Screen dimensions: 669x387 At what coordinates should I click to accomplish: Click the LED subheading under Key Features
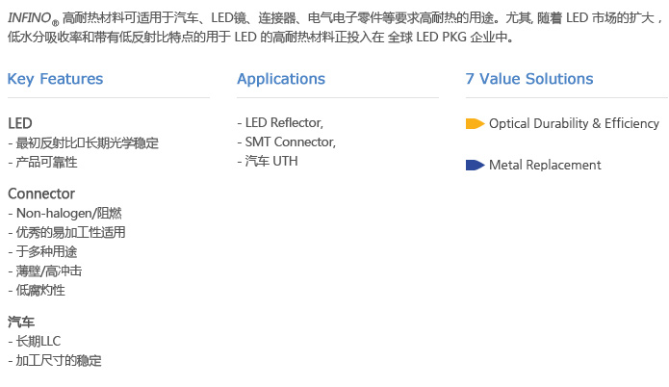click(x=20, y=123)
